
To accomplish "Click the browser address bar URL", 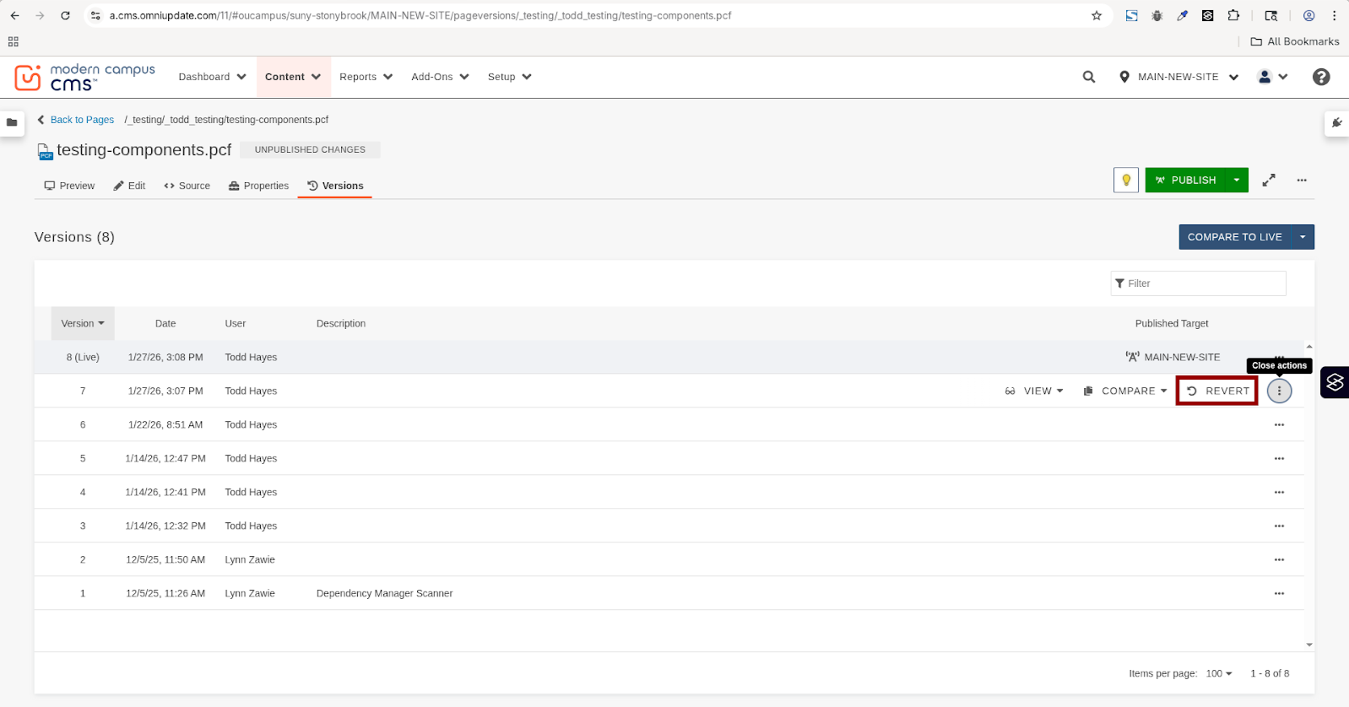I will click(x=420, y=15).
